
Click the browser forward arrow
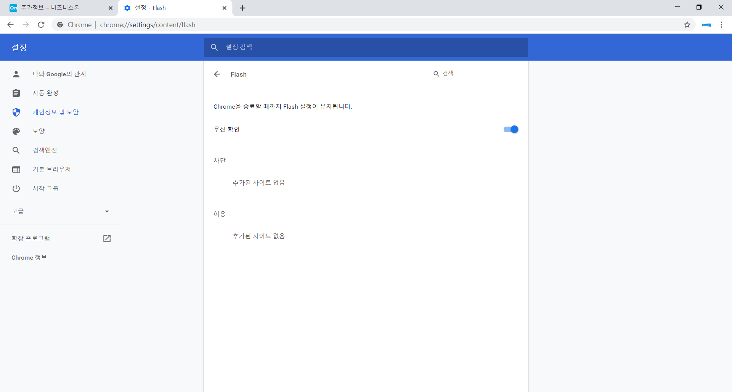click(26, 25)
